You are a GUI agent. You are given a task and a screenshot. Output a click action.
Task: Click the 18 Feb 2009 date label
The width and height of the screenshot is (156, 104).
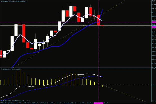(50, 103)
